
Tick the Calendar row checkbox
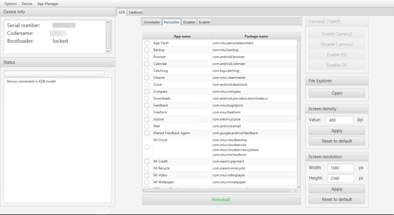[147, 64]
